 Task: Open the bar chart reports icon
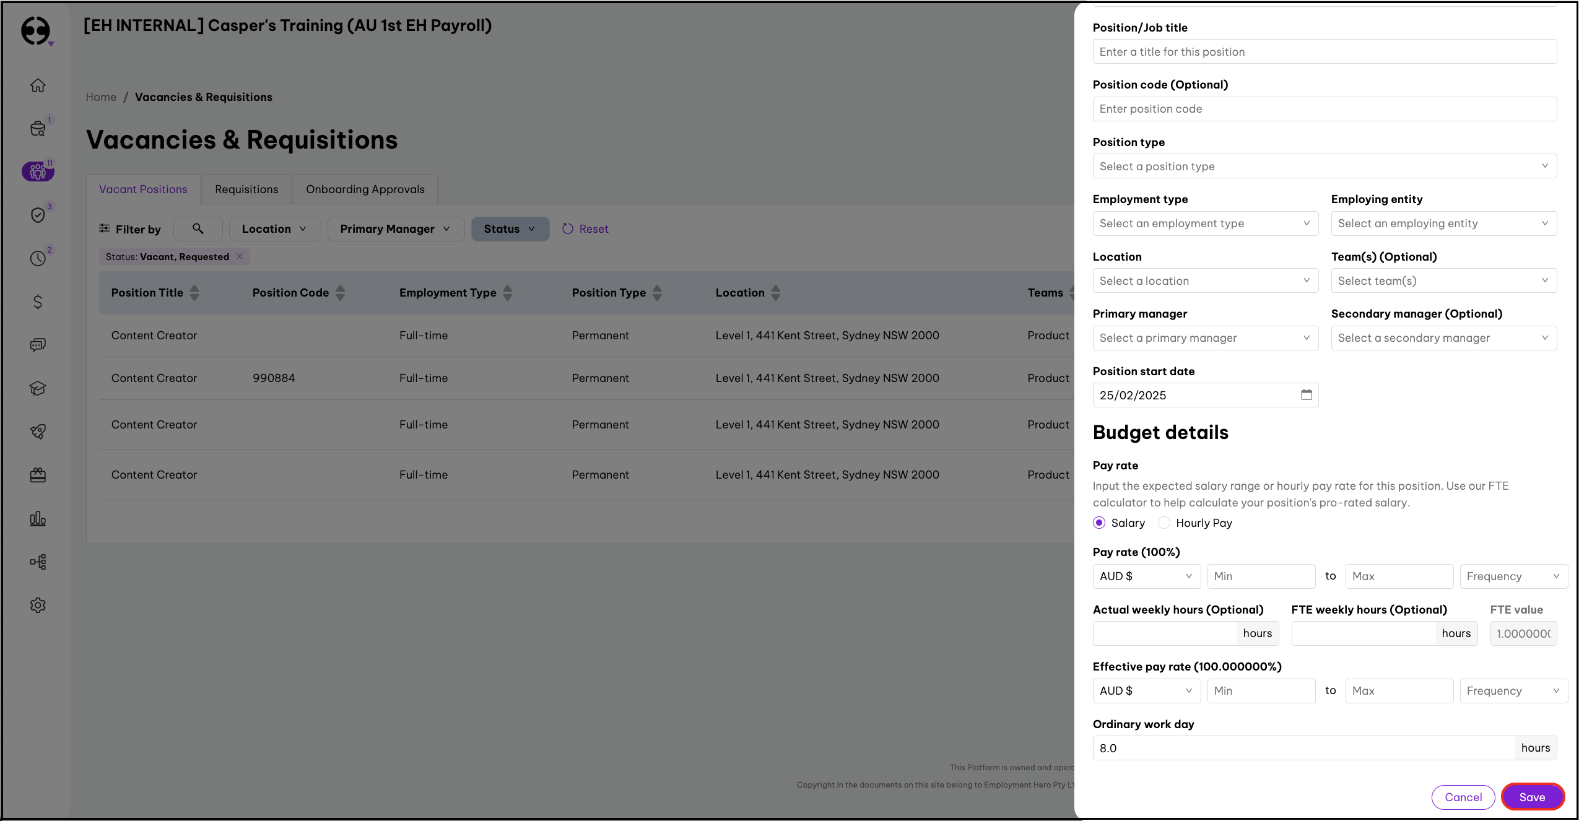coord(38,518)
